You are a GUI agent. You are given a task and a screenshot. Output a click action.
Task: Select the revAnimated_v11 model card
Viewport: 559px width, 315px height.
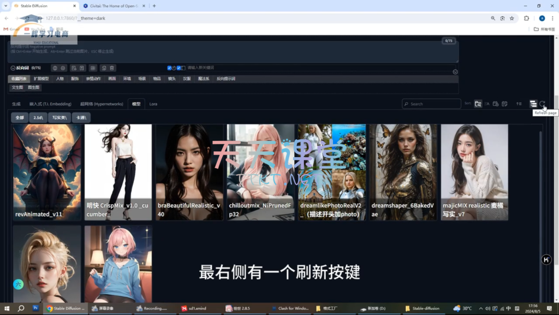[47, 172]
